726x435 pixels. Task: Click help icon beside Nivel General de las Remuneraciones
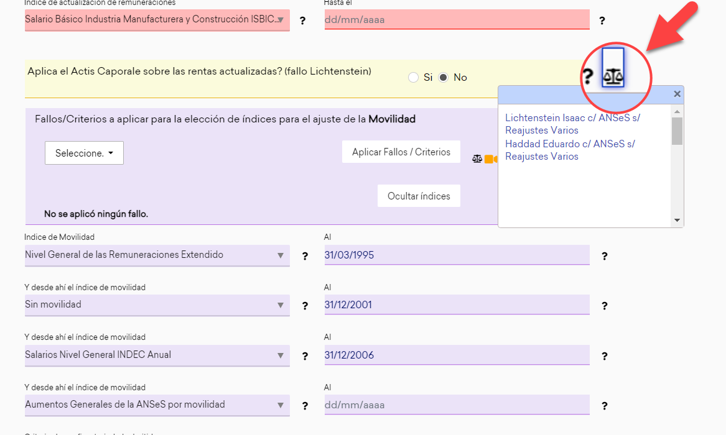305,256
